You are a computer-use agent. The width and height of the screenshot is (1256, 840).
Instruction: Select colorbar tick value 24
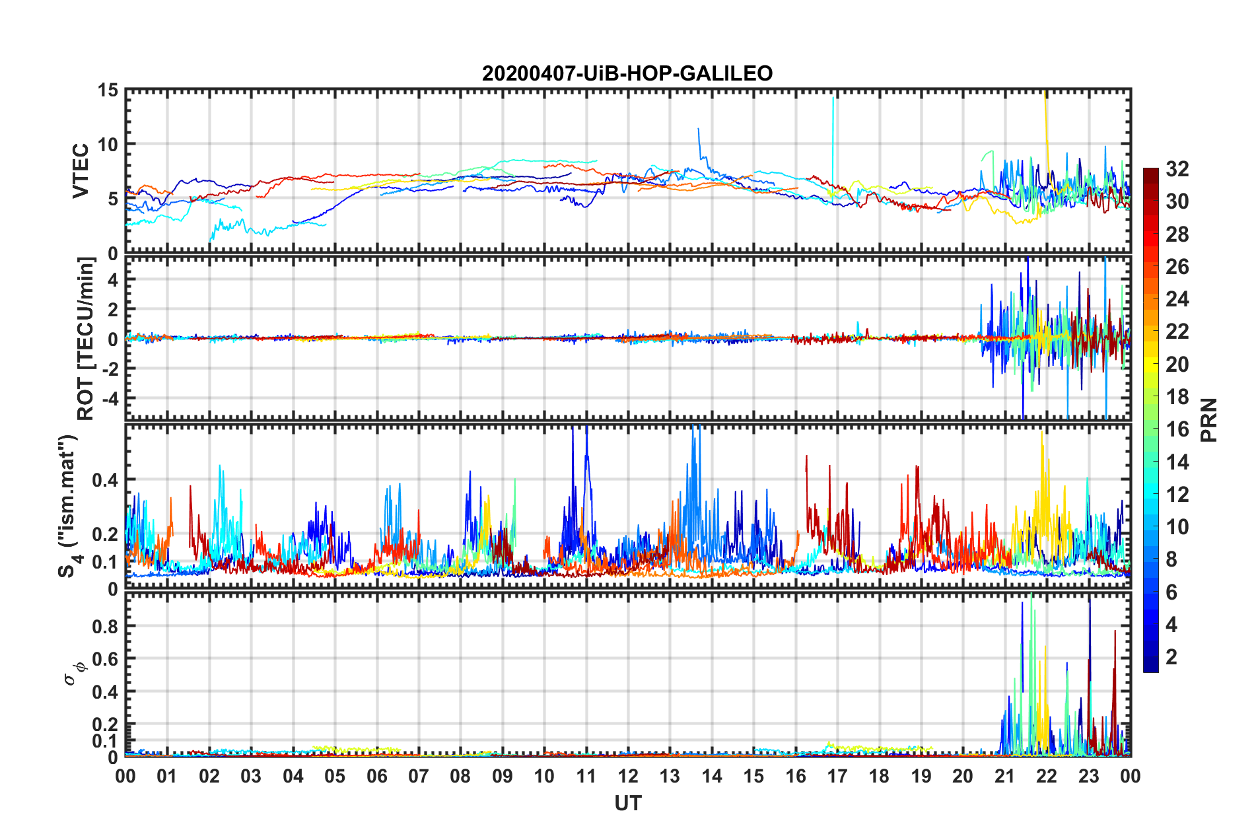tap(1177, 299)
